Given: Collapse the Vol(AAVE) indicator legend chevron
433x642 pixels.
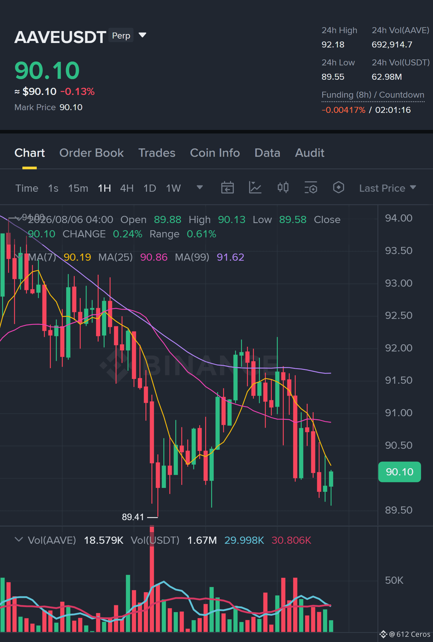Looking at the screenshot, I should tap(19, 540).
